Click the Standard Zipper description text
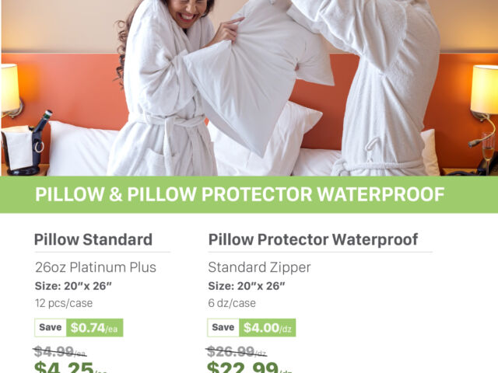The height and width of the screenshot is (373, 498). (x=259, y=267)
